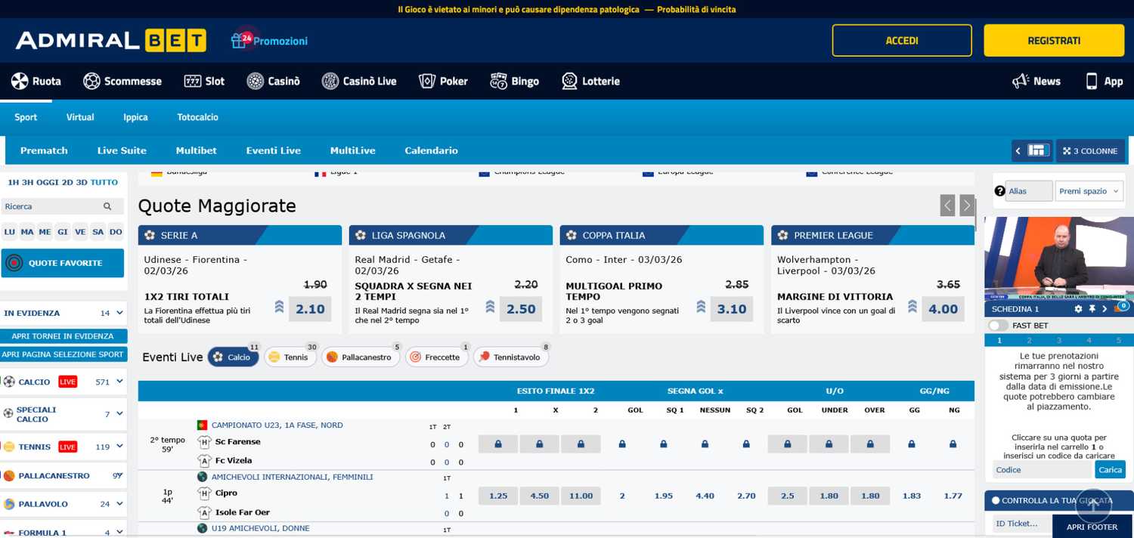Open Schedina settings via the gear icon
The height and width of the screenshot is (538, 1134).
(x=1079, y=308)
